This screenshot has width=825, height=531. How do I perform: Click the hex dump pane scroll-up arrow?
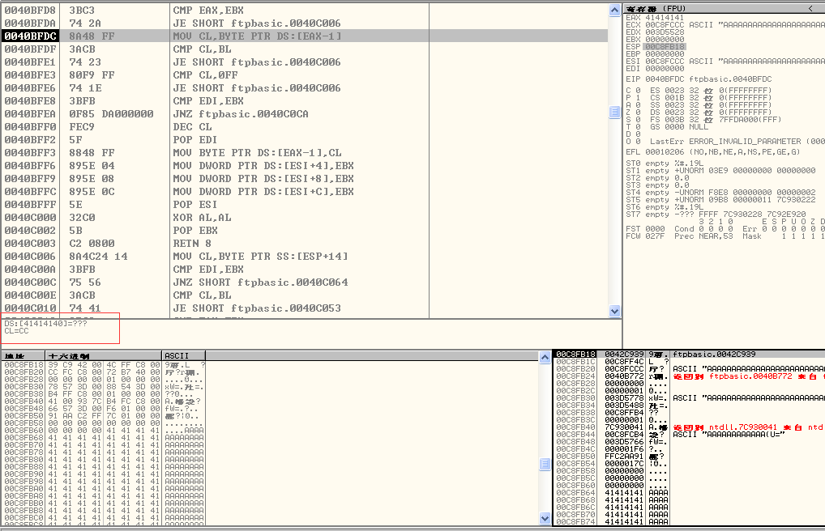pos(545,357)
